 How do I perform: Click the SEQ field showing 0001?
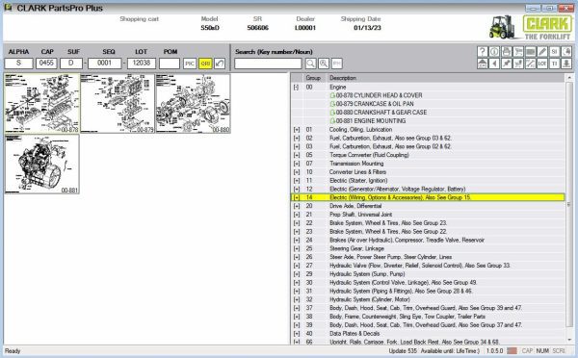pos(104,63)
